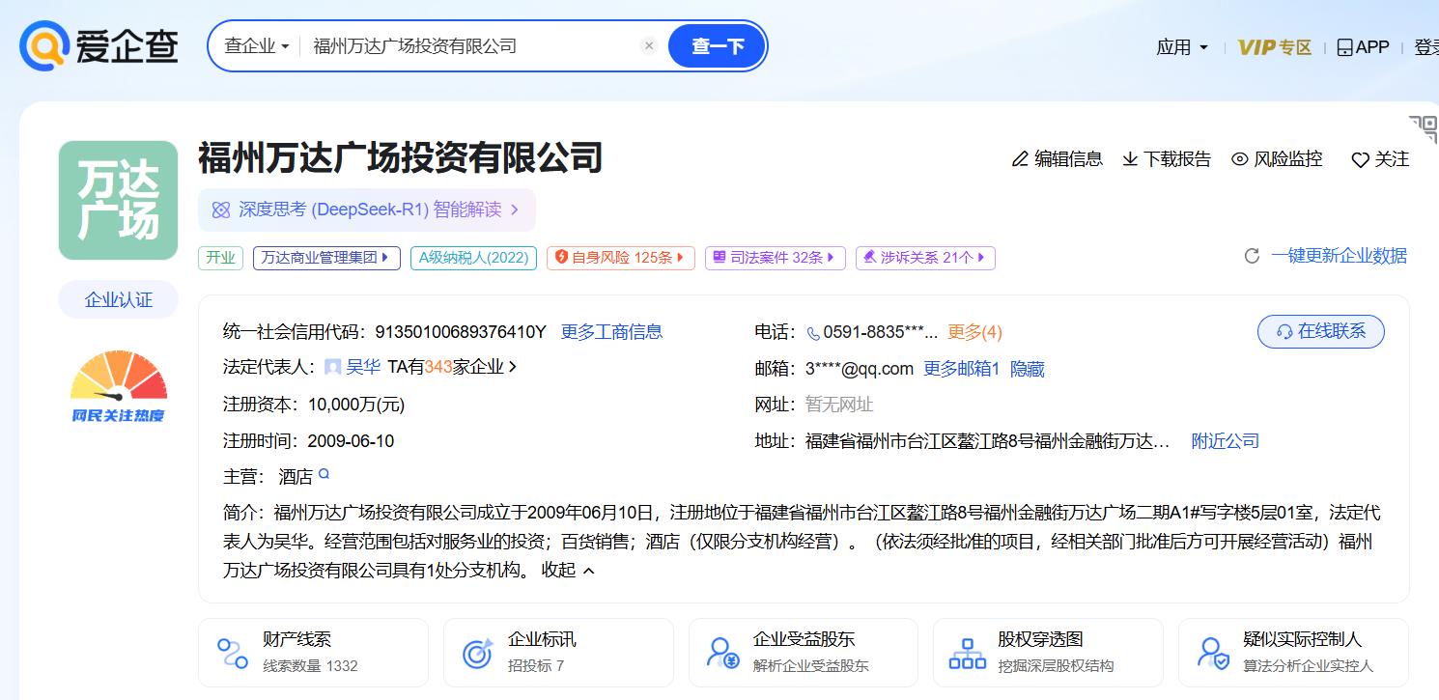Open legal representative 吴华 profile

363,367
